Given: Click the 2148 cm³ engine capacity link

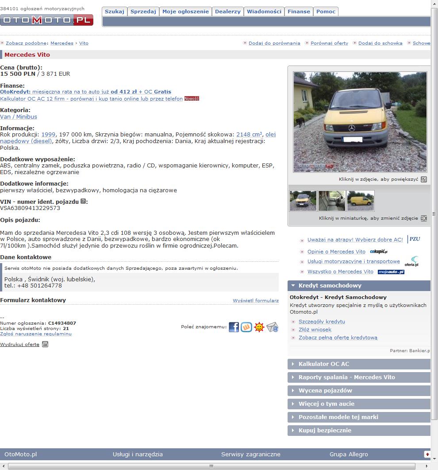Looking at the screenshot, I should click(x=249, y=135).
